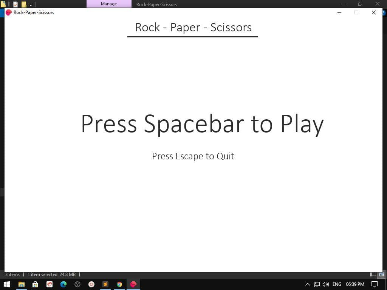
Task: Launch Microsoft Store from the taskbar
Action: [35, 284]
